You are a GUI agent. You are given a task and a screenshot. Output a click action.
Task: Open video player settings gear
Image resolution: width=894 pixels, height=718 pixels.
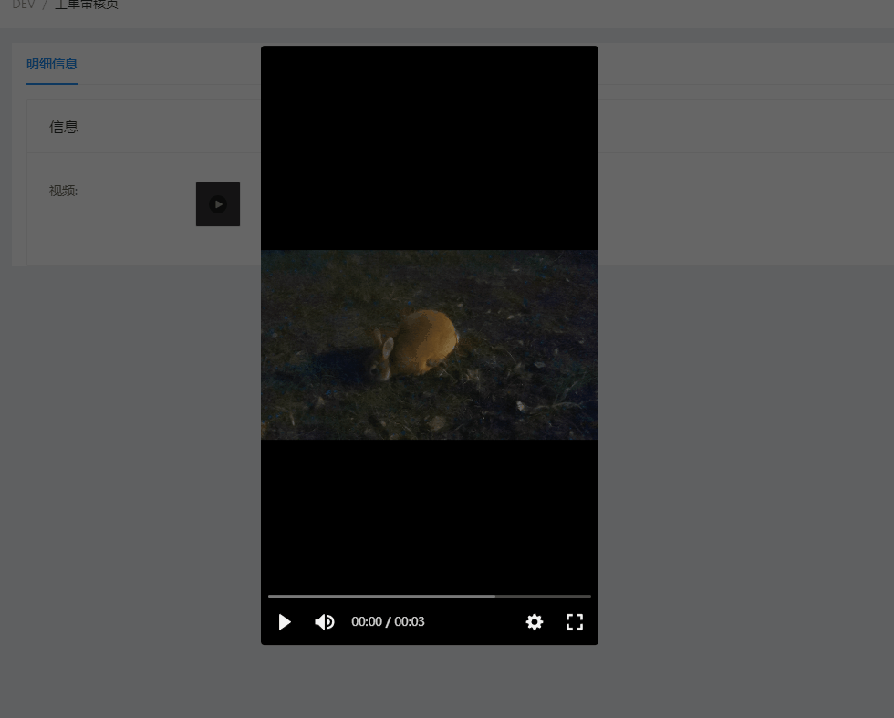click(x=535, y=621)
